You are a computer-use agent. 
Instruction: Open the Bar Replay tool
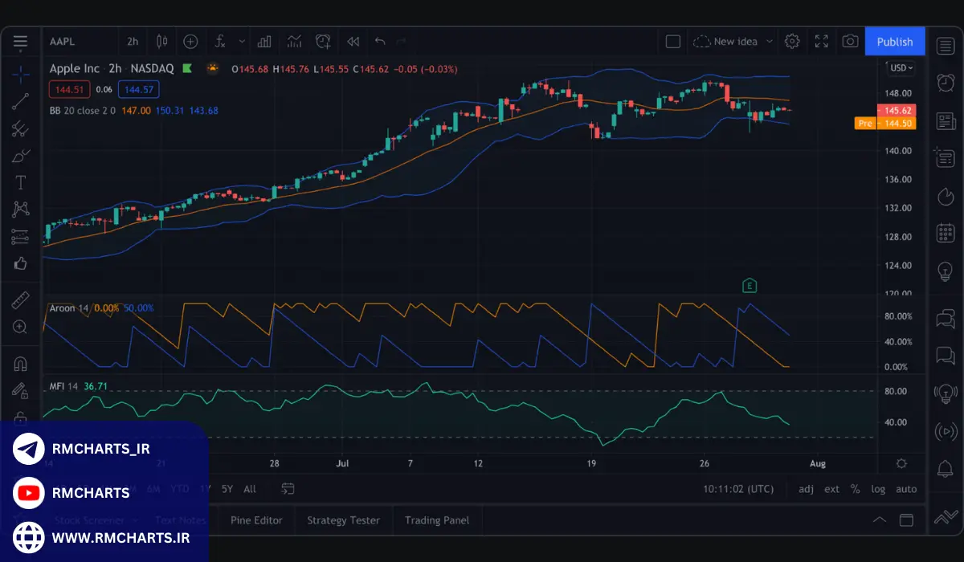[353, 42]
